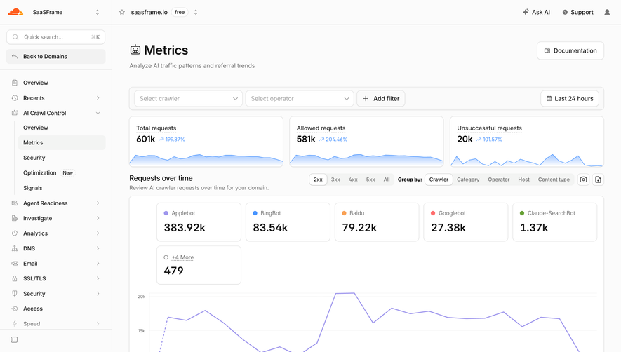Click Allowed requests card label
Image resolution: width=621 pixels, height=352 pixels.
click(321, 128)
